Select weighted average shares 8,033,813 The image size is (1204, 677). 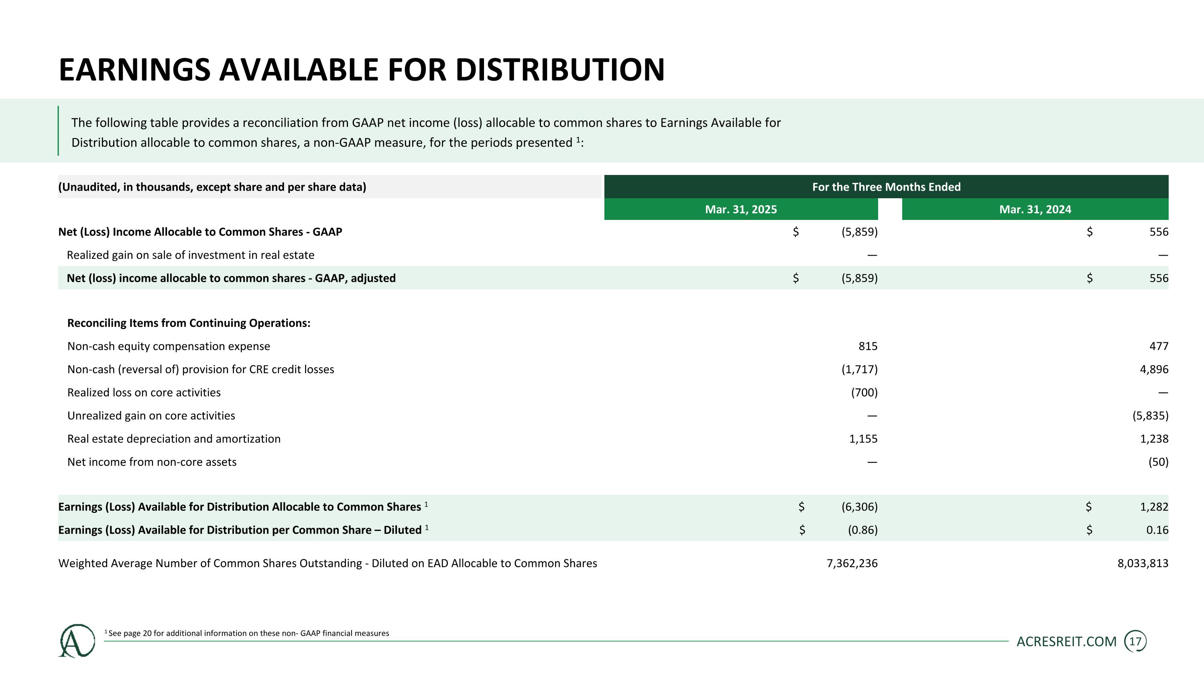coord(1143,563)
